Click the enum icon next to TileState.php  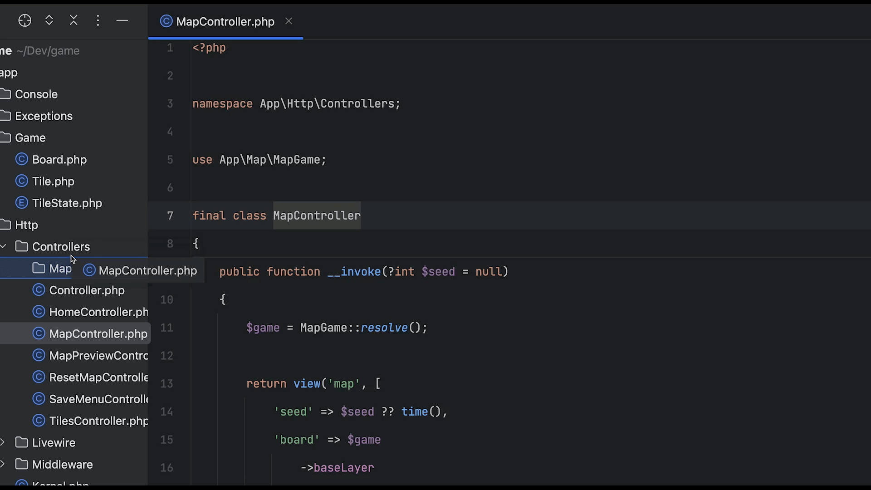point(22,203)
